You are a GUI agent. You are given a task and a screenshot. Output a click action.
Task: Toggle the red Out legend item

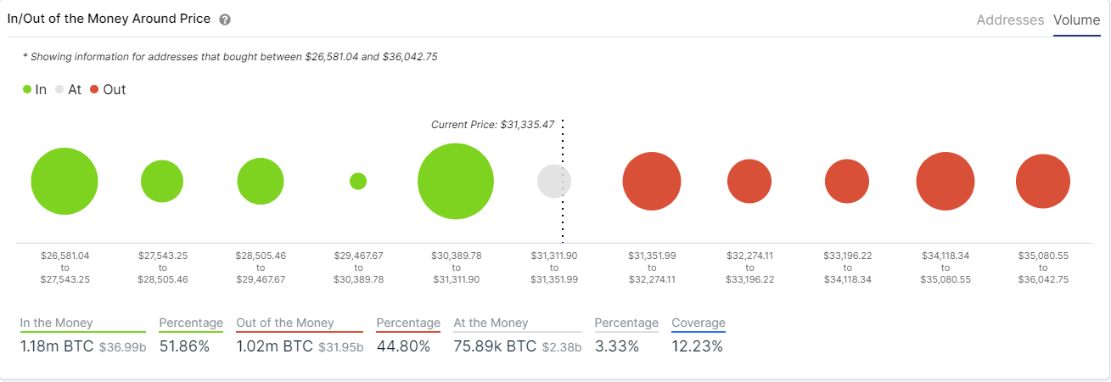click(108, 89)
